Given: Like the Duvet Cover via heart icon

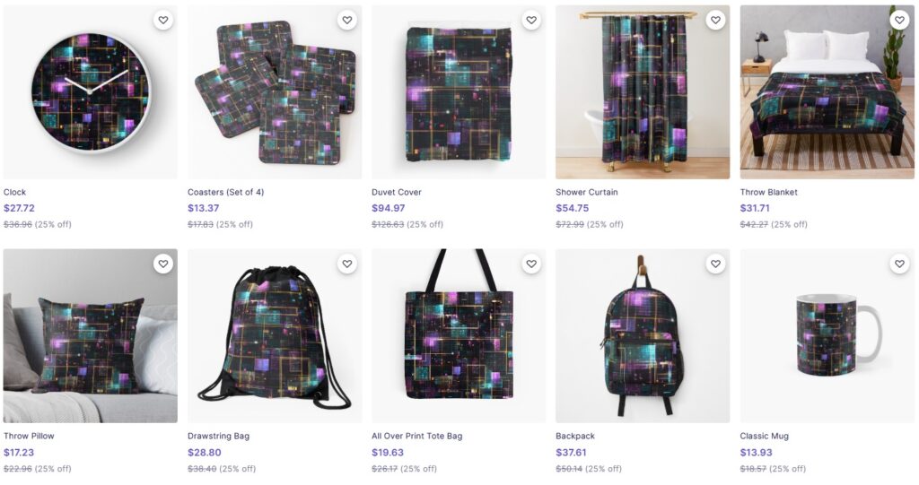Looking at the screenshot, I should (x=531, y=20).
